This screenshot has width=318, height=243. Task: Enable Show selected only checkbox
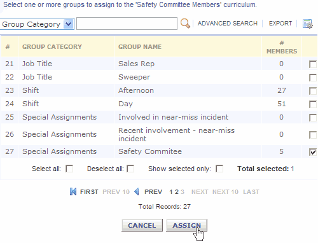tap(219, 169)
